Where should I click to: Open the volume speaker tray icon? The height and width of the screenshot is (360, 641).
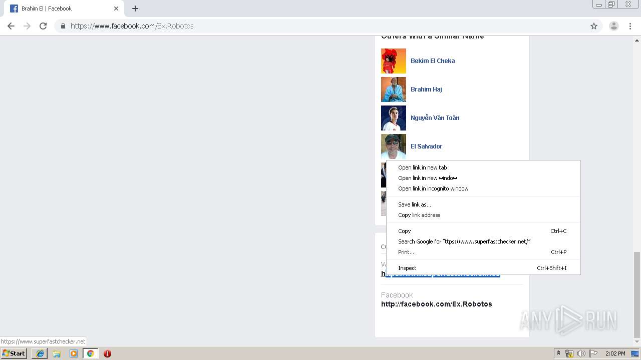[x=581, y=353]
